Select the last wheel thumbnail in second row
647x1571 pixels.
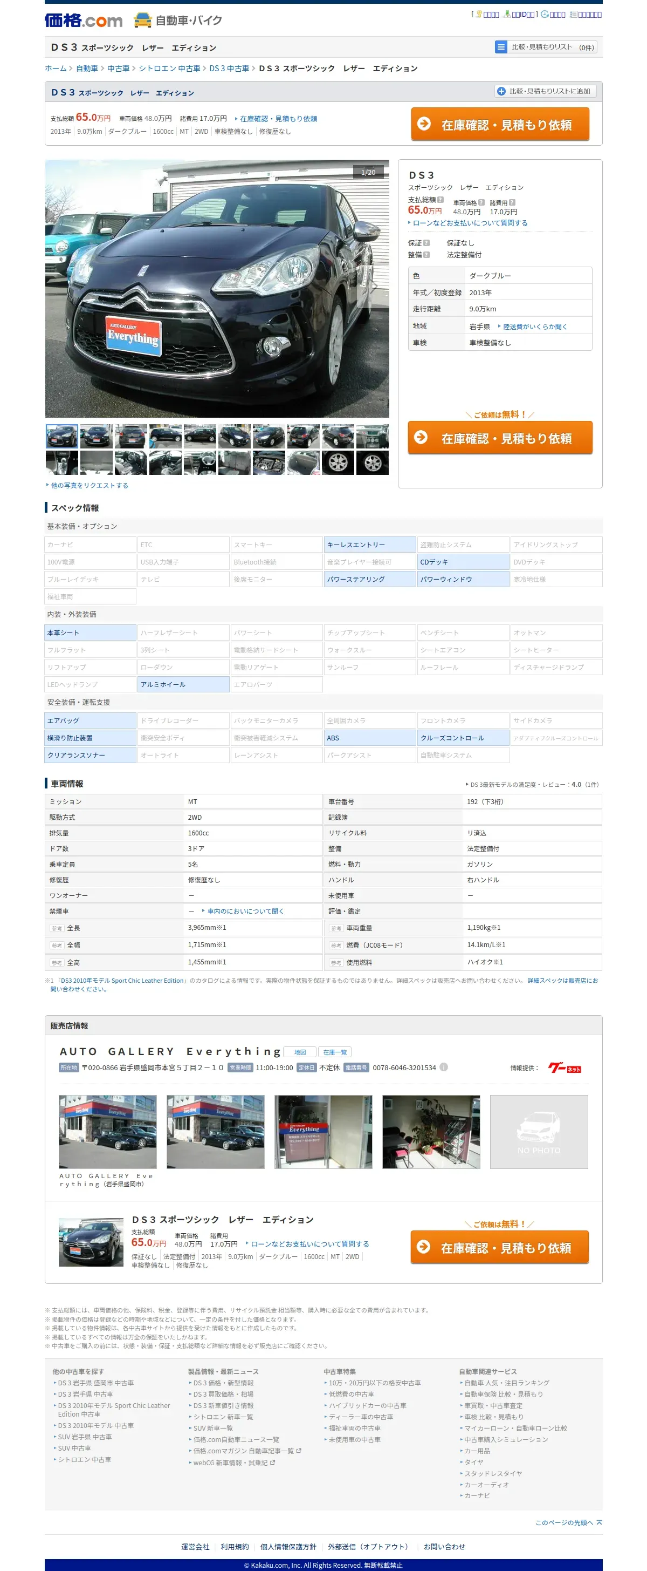[372, 463]
